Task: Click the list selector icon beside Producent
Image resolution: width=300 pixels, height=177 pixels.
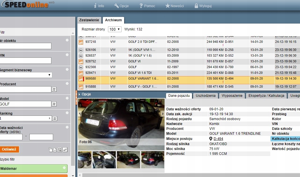Action: point(54,89)
